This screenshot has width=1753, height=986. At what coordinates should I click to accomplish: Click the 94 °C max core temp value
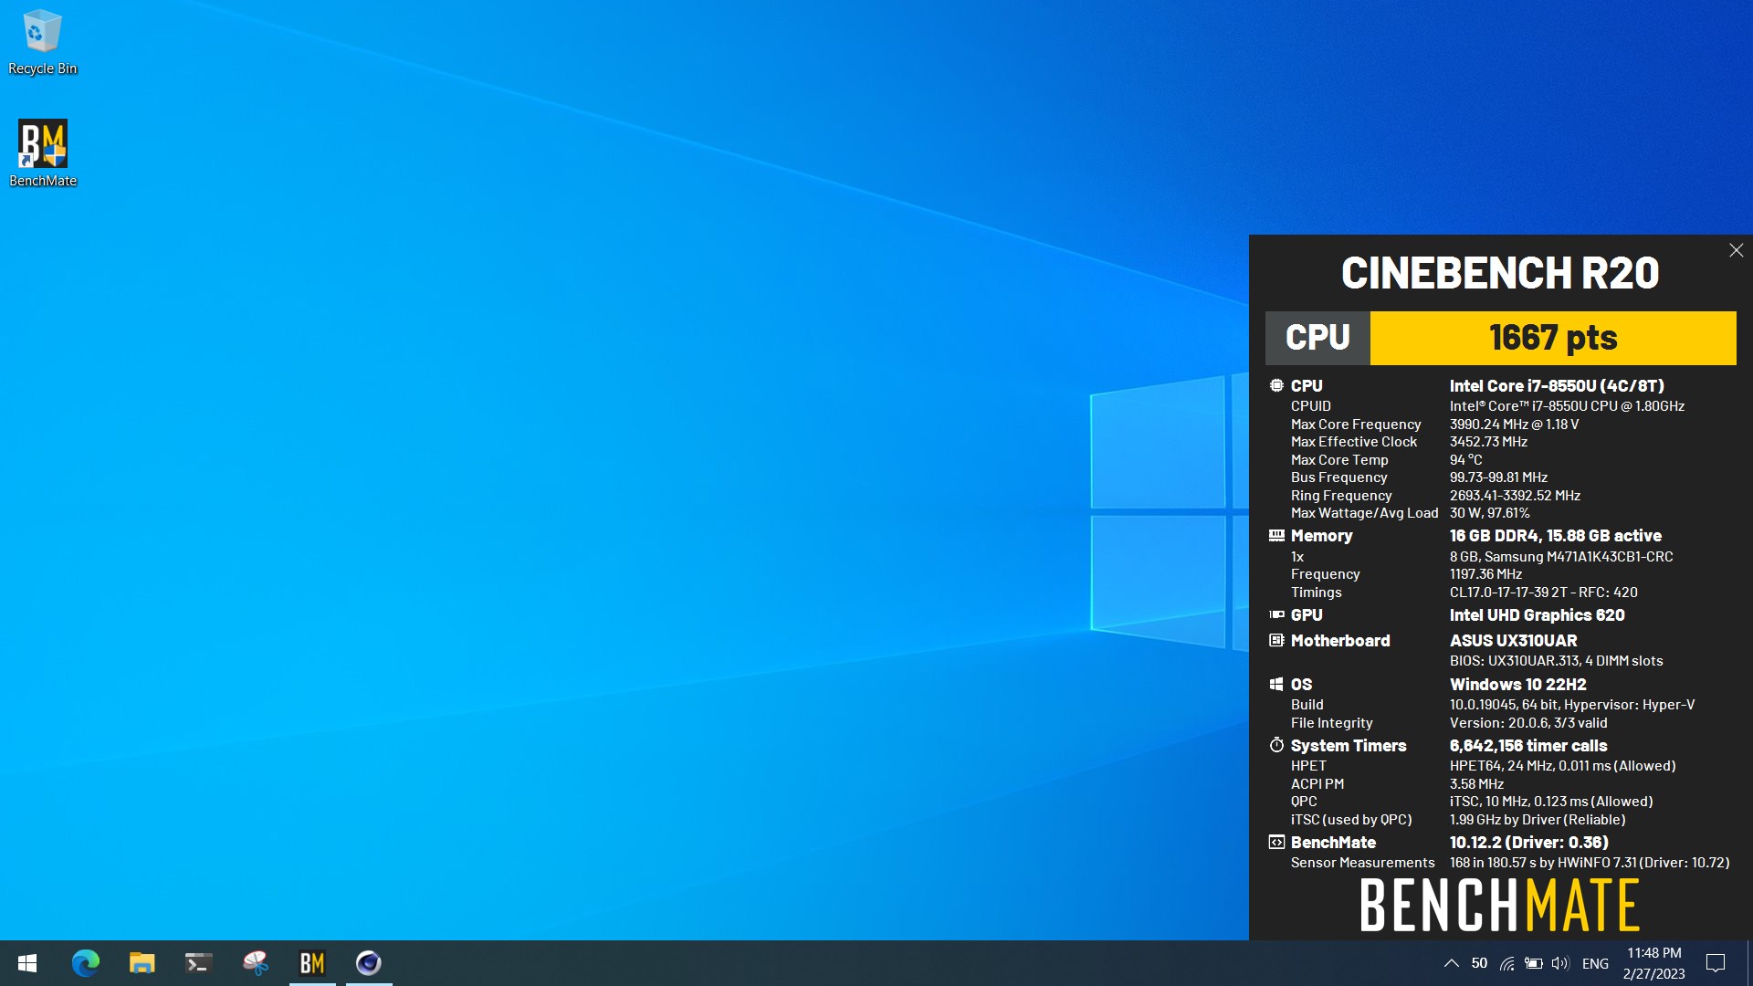point(1465,460)
